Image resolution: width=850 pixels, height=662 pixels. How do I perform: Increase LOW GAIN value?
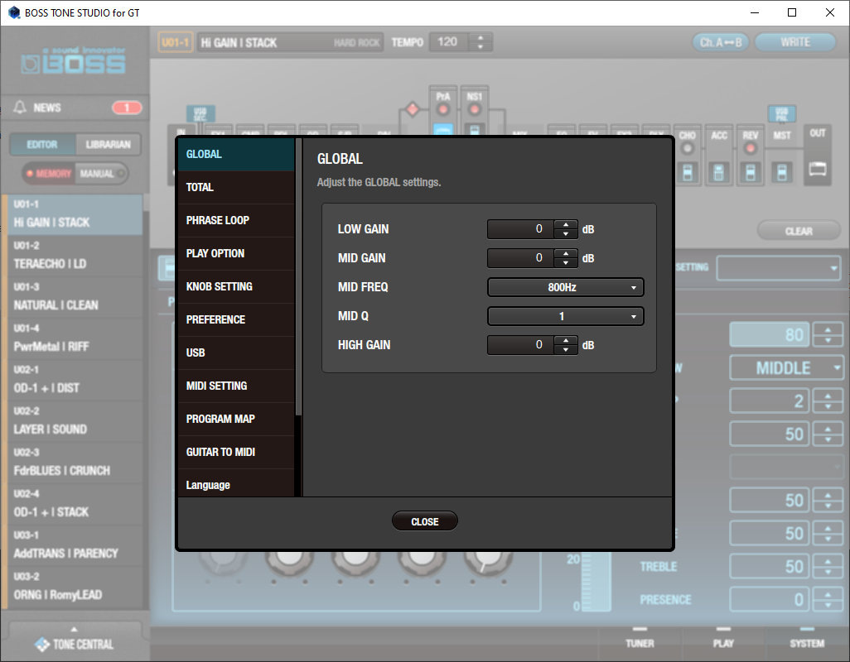click(566, 224)
